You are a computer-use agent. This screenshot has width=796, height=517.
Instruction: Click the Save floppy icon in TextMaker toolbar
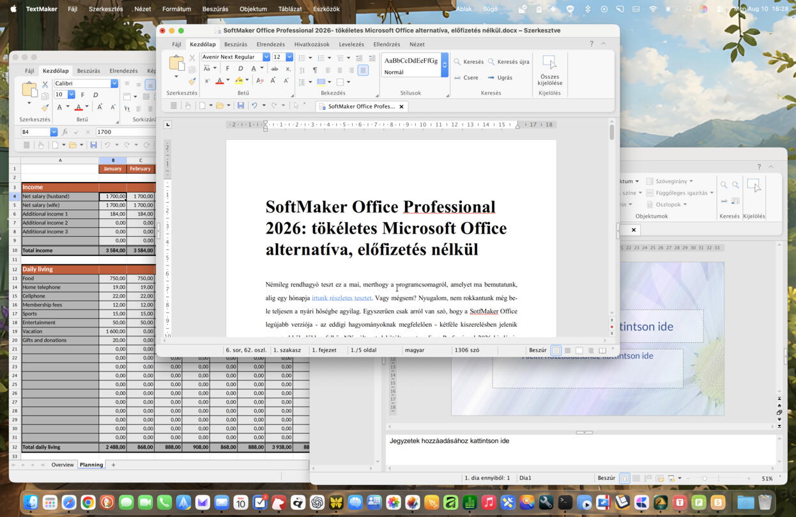click(240, 105)
